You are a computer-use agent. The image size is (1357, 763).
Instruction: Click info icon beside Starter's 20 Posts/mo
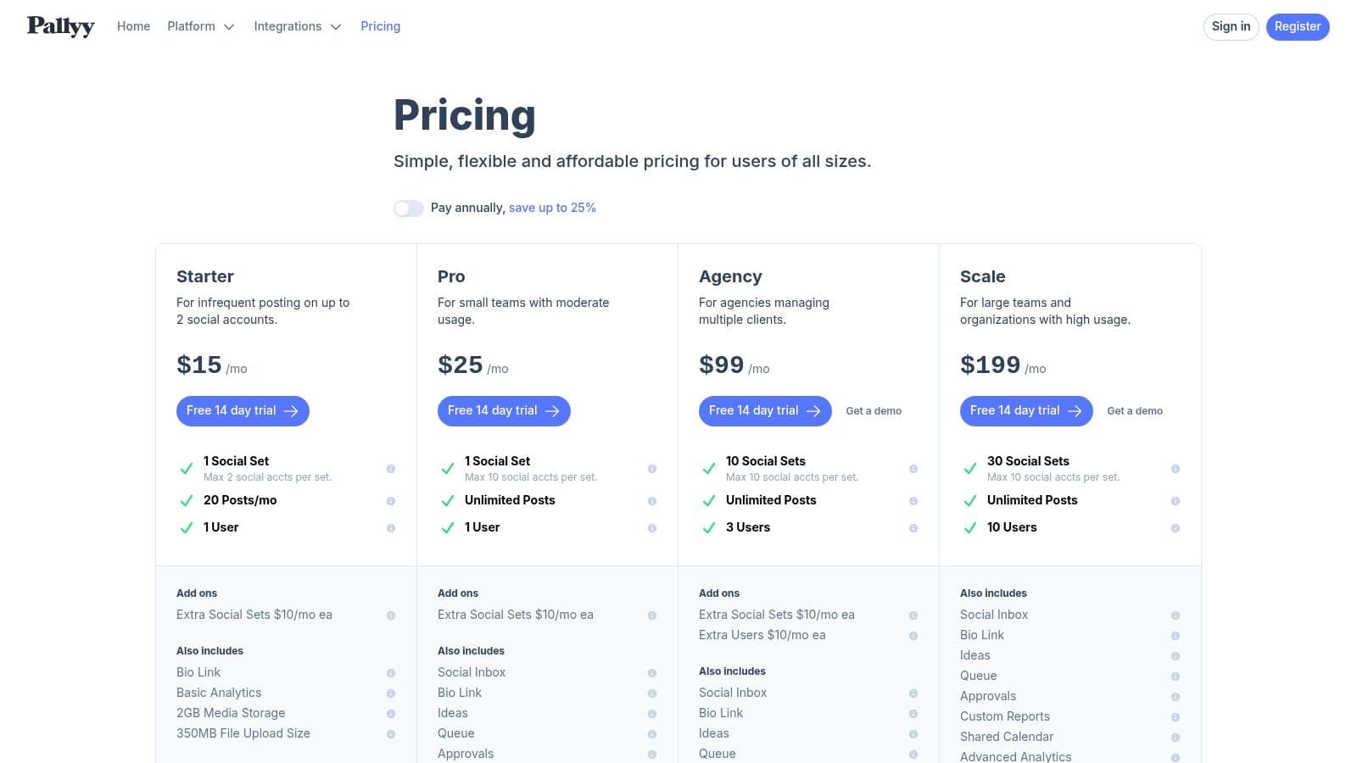(391, 501)
